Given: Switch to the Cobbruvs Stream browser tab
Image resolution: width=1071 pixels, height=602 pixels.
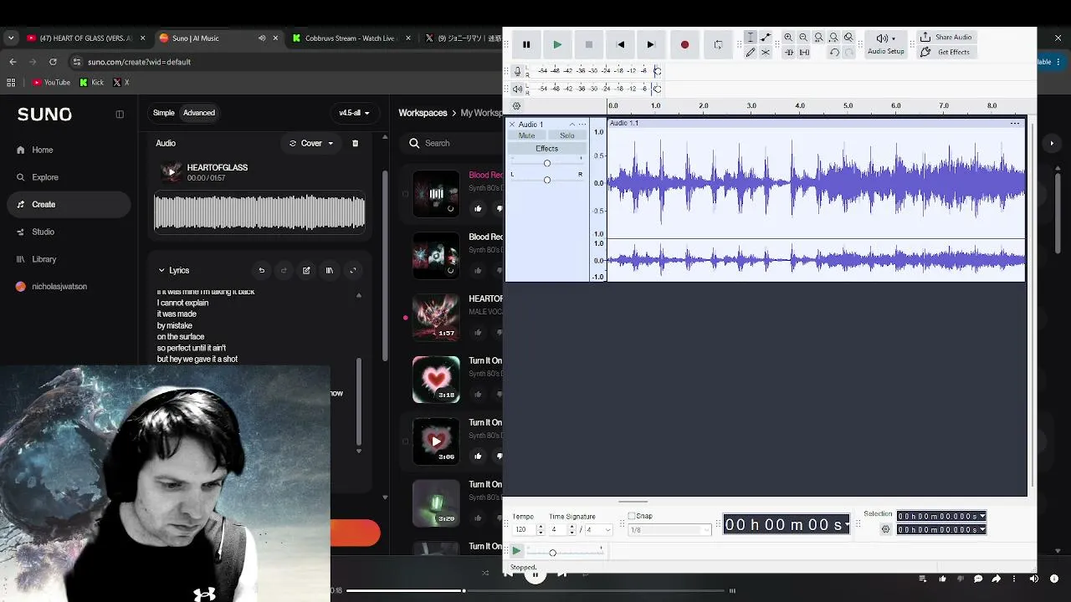Looking at the screenshot, I should 351,38.
